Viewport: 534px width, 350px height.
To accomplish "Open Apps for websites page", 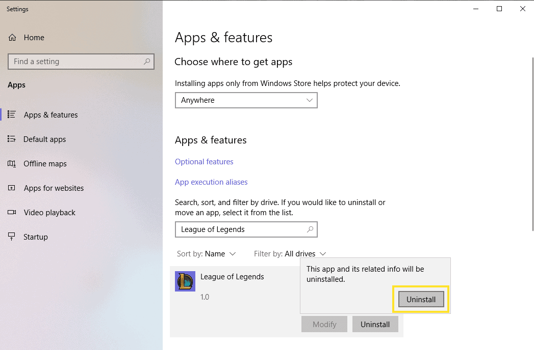I will [54, 188].
